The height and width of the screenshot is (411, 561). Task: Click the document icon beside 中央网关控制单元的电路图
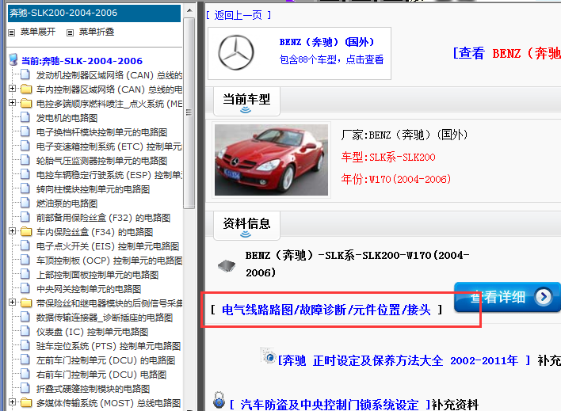[25, 288]
